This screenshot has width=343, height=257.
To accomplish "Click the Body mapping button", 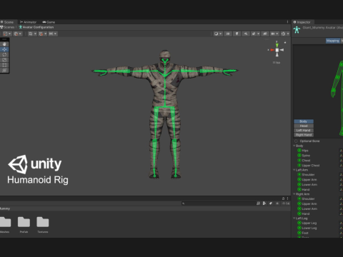I will [304, 121].
